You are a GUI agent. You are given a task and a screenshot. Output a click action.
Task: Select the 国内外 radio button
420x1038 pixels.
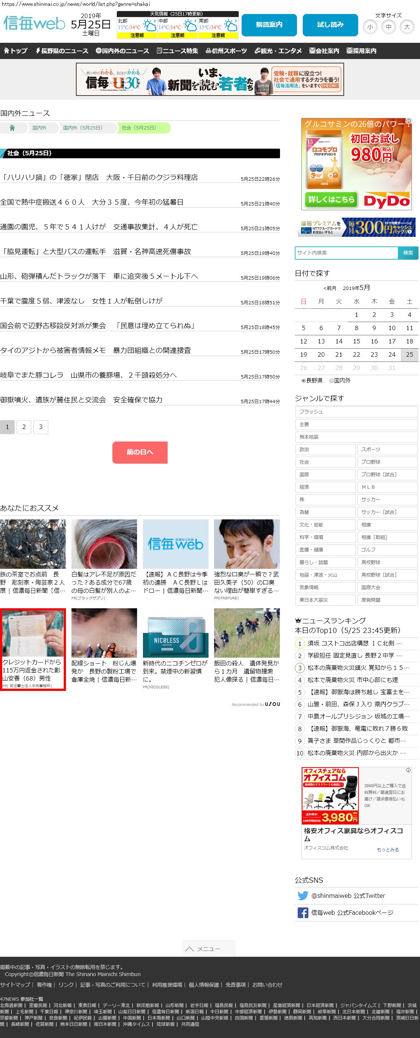[x=332, y=380]
